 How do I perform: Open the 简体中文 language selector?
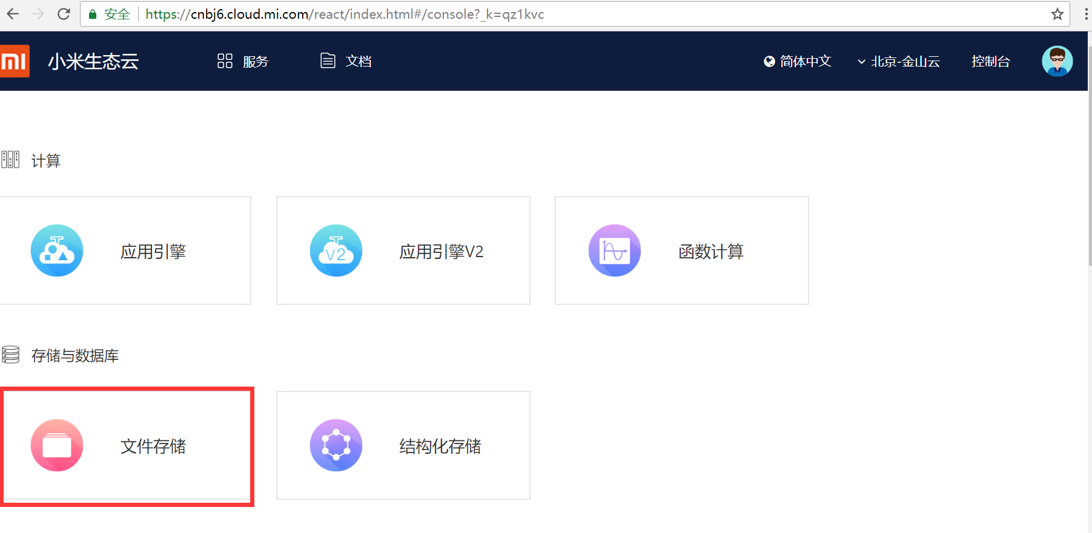(798, 61)
